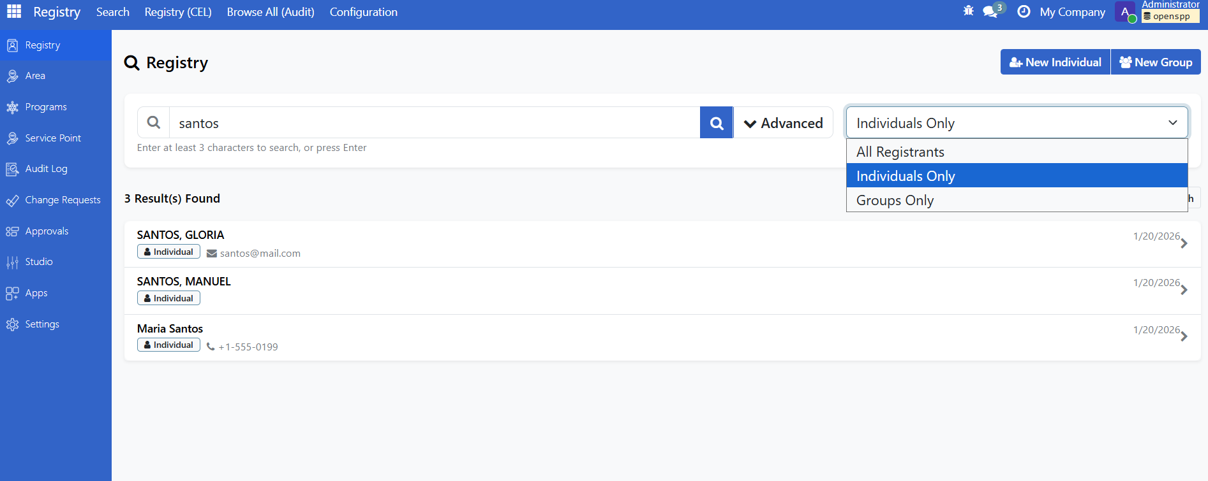Open the Browse All (Audit) menu

point(271,12)
